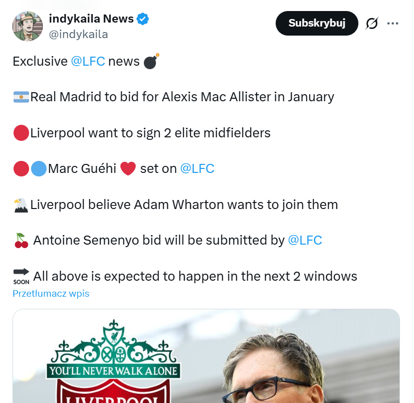Click the cherries emoji

tap(21, 241)
